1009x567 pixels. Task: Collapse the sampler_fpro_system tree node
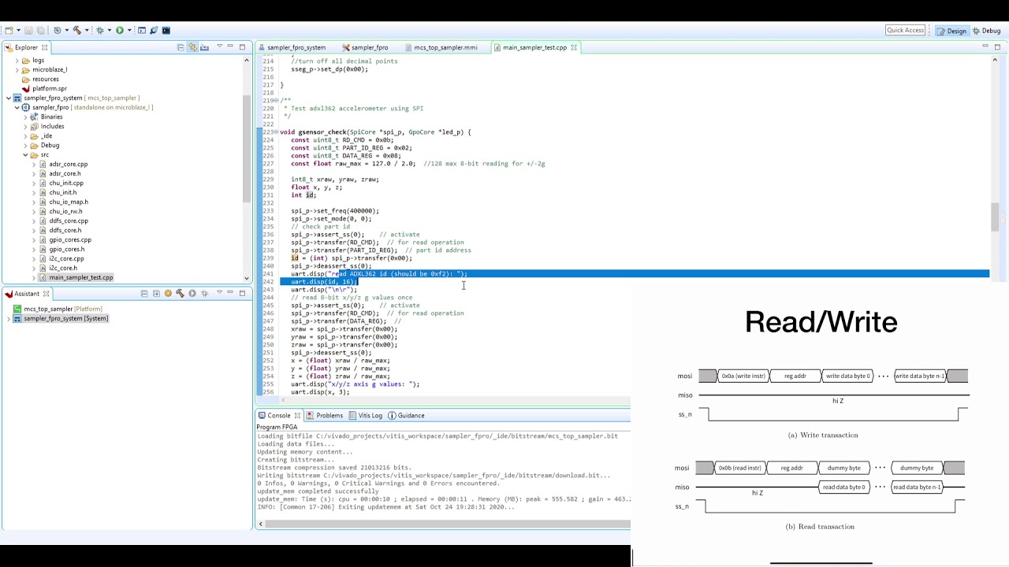tap(8, 98)
